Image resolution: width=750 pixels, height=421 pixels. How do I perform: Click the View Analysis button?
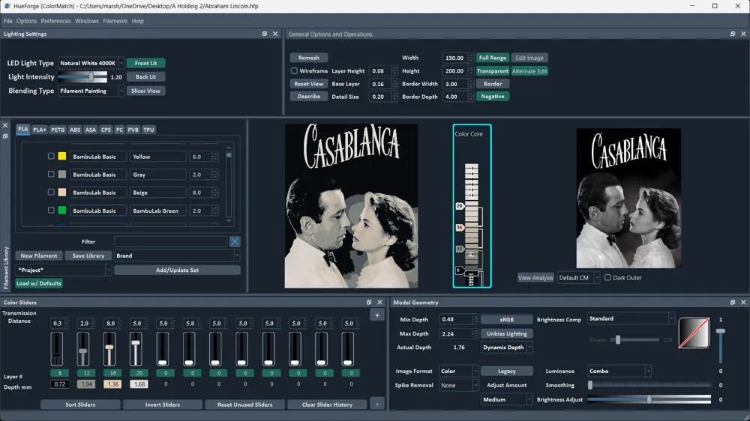tap(535, 278)
